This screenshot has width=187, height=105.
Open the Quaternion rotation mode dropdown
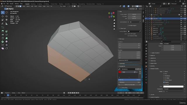(x=129, y=60)
